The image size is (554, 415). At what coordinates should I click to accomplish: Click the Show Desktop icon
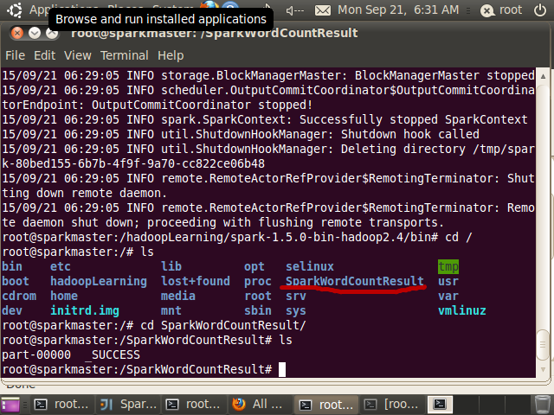coord(10,405)
